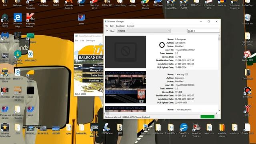Click the search field containing gp40-2
Image resolution: width=256 pixels, height=144 pixels.
tap(204, 31)
